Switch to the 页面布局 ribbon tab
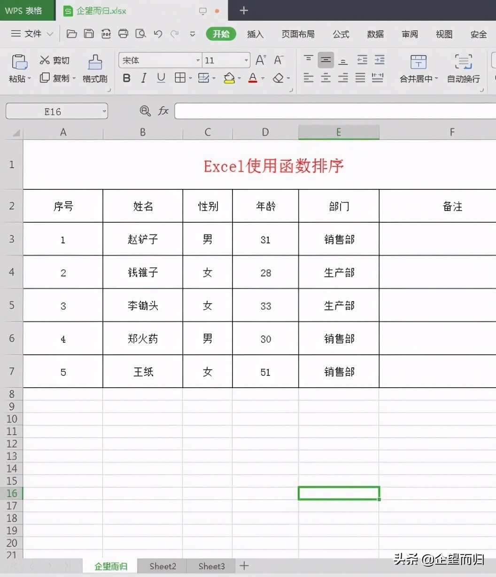The image size is (496, 577). (x=298, y=34)
